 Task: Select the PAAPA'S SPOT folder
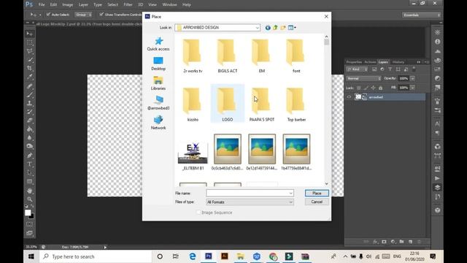[262, 104]
